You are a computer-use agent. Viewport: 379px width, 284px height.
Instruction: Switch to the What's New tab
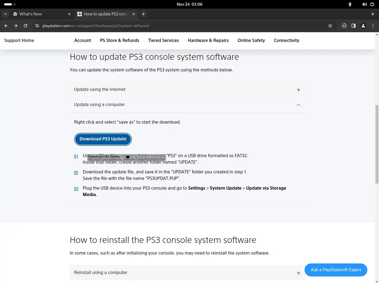pos(42,14)
